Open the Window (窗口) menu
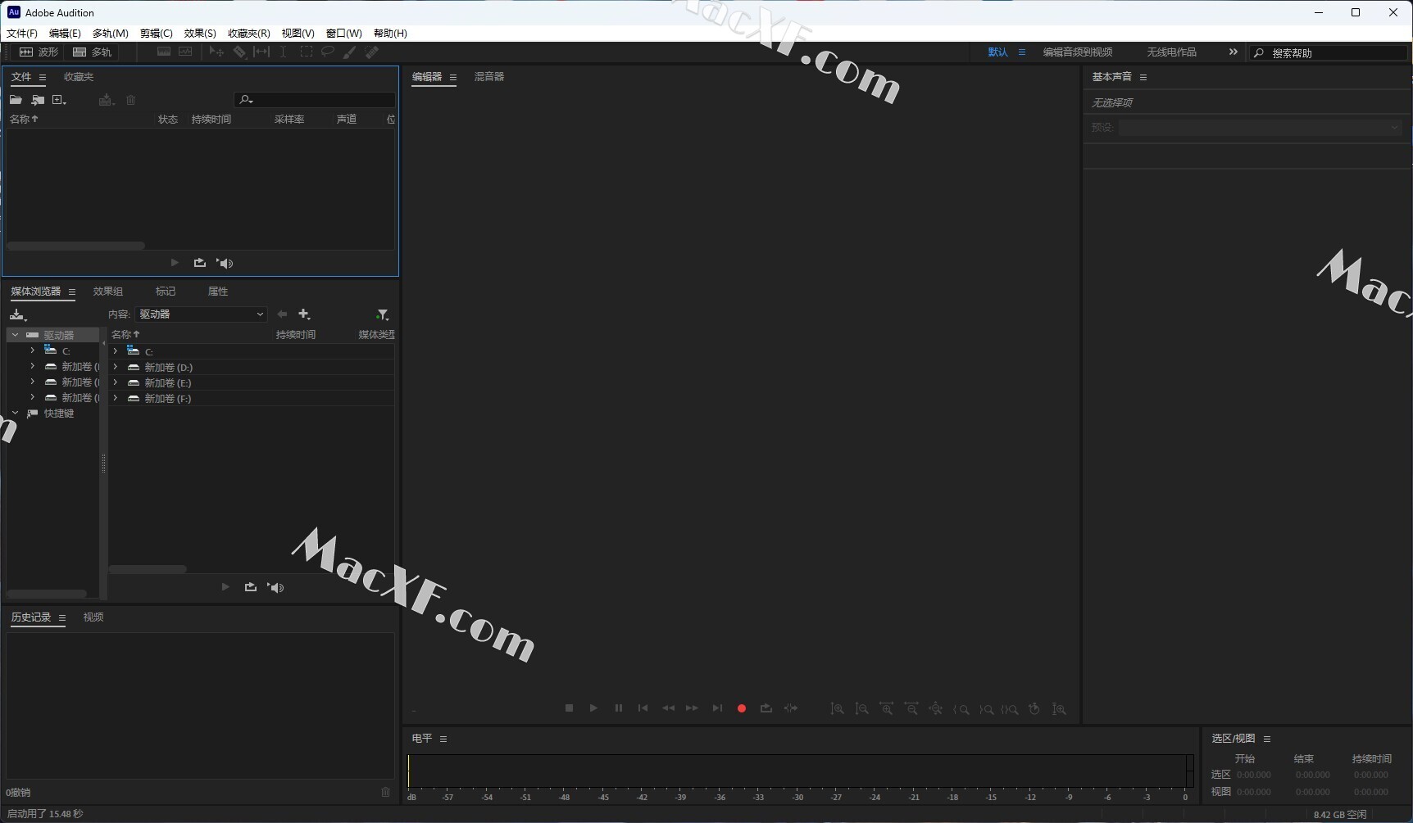1413x823 pixels. (344, 34)
